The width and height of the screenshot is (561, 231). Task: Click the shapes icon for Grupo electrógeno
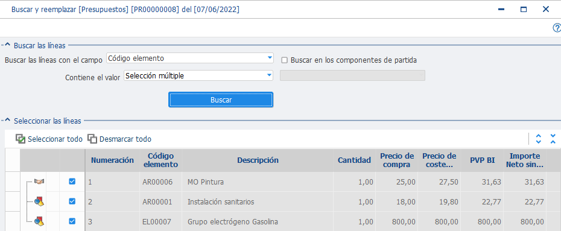pyautogui.click(x=39, y=222)
